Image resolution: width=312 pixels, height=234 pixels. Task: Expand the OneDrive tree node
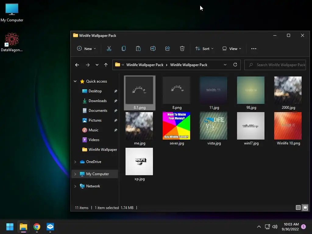(x=75, y=162)
